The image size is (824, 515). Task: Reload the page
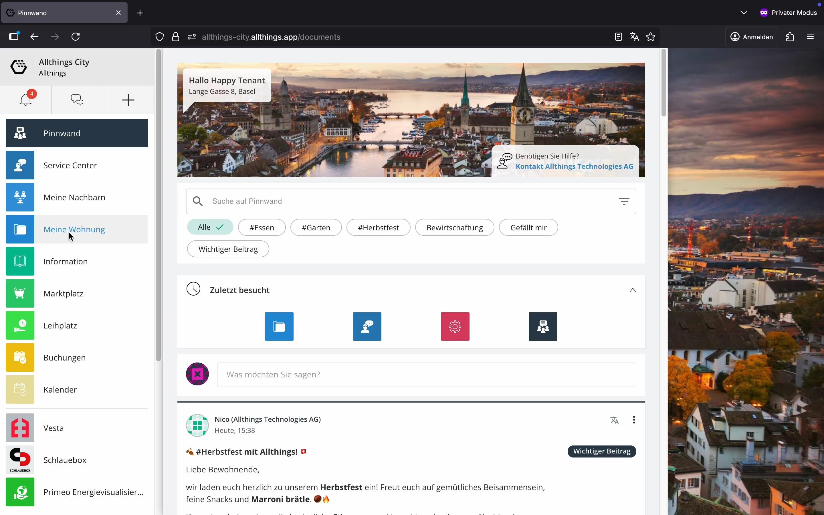pyautogui.click(x=76, y=37)
